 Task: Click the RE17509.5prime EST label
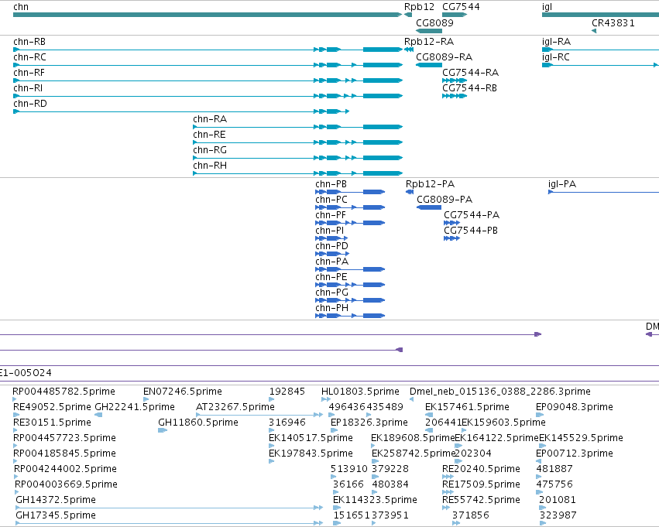[x=481, y=484]
